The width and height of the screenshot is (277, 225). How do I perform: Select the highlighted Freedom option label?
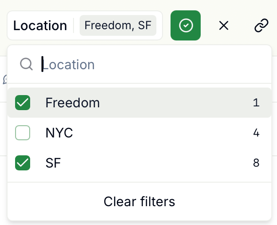tap(73, 103)
